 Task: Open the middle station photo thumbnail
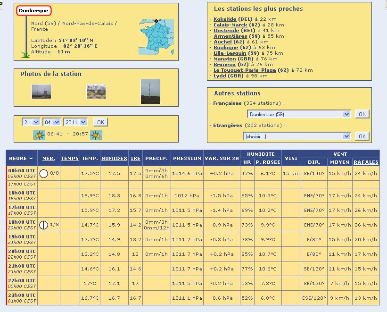[96, 91]
